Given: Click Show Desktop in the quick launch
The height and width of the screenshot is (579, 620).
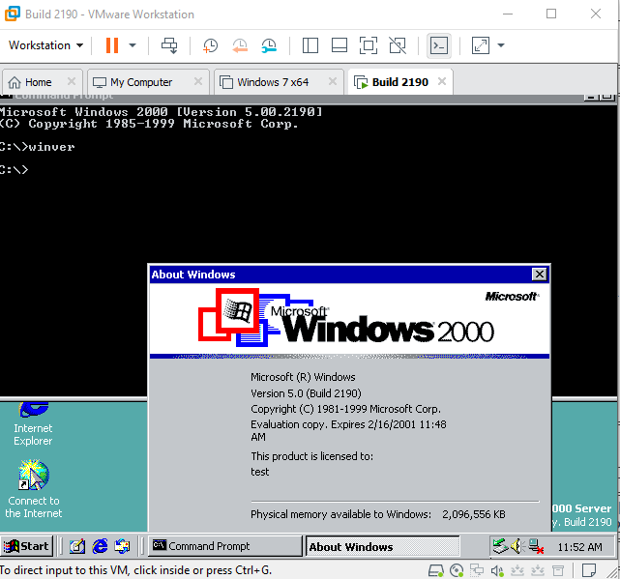Looking at the screenshot, I should pyautogui.click(x=77, y=546).
